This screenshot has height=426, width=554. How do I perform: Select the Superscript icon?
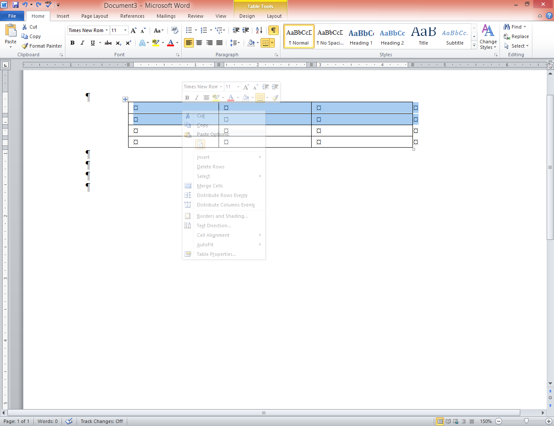click(x=128, y=43)
